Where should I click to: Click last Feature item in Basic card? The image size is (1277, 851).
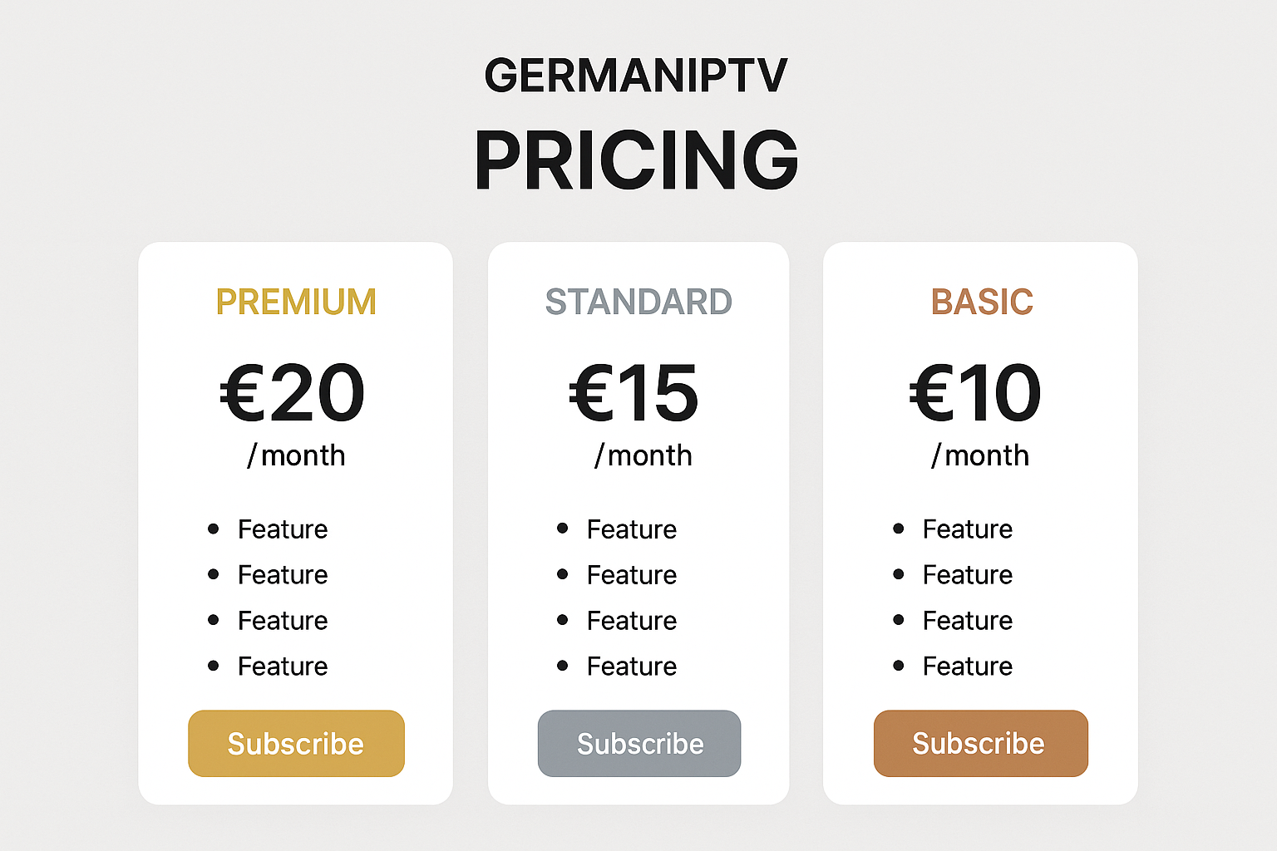coord(968,666)
